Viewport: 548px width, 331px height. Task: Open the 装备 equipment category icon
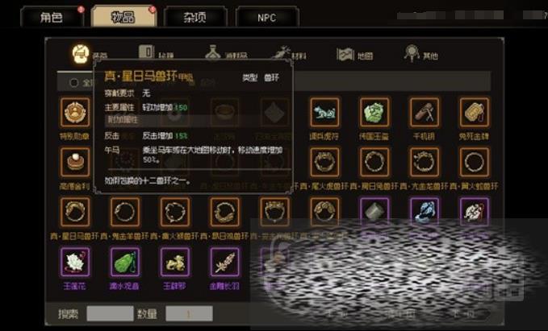[81, 54]
